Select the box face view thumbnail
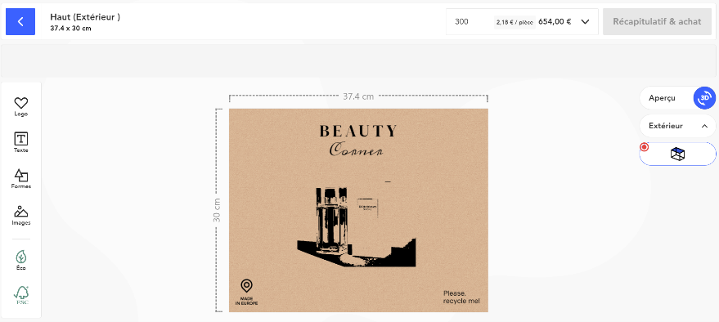 677,154
